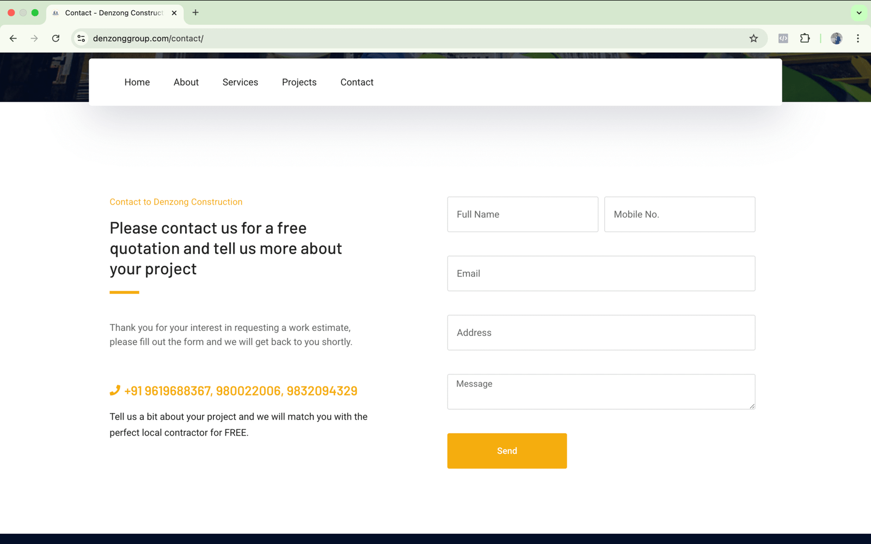The height and width of the screenshot is (544, 871).
Task: Click the code extension icon in toolbar
Action: point(783,39)
